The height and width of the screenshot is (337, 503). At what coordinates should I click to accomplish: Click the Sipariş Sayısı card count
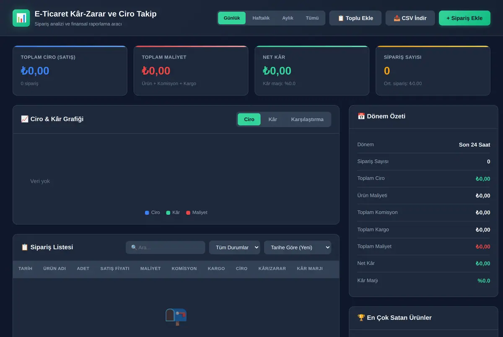point(387,71)
